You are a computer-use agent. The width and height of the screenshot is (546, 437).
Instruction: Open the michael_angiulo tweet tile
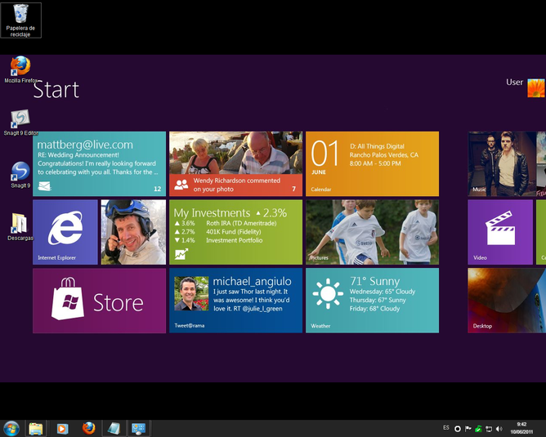click(235, 301)
